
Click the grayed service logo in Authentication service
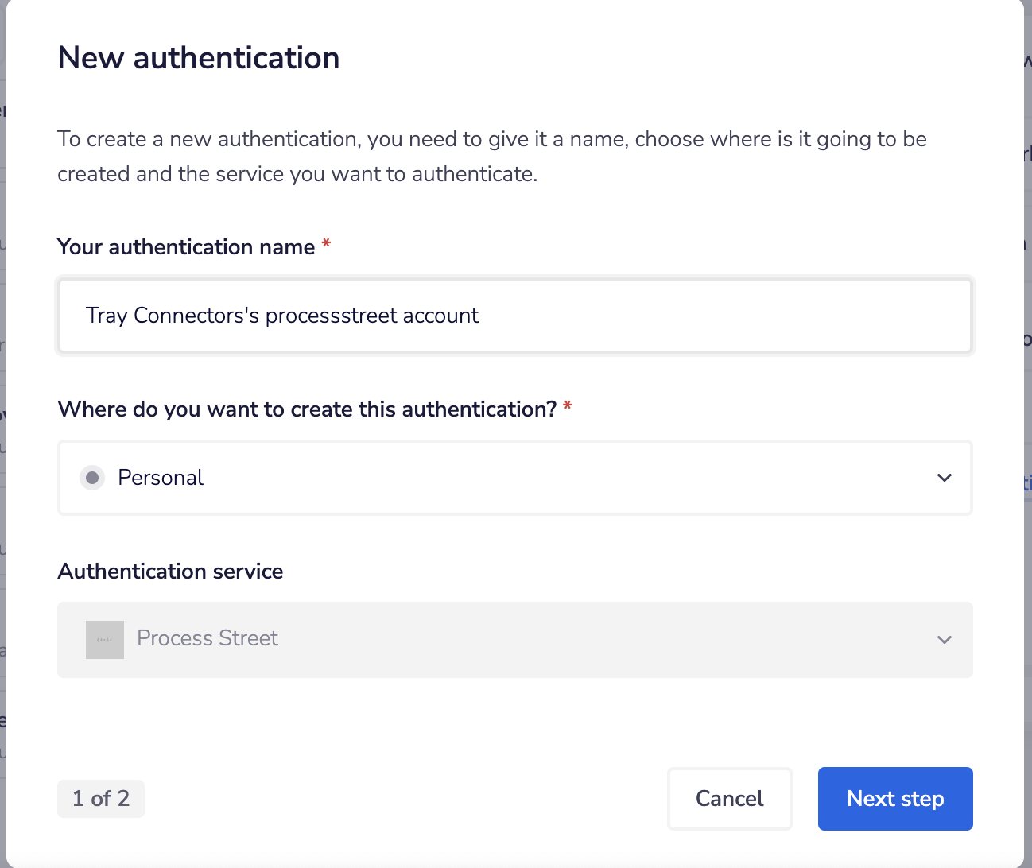click(104, 639)
